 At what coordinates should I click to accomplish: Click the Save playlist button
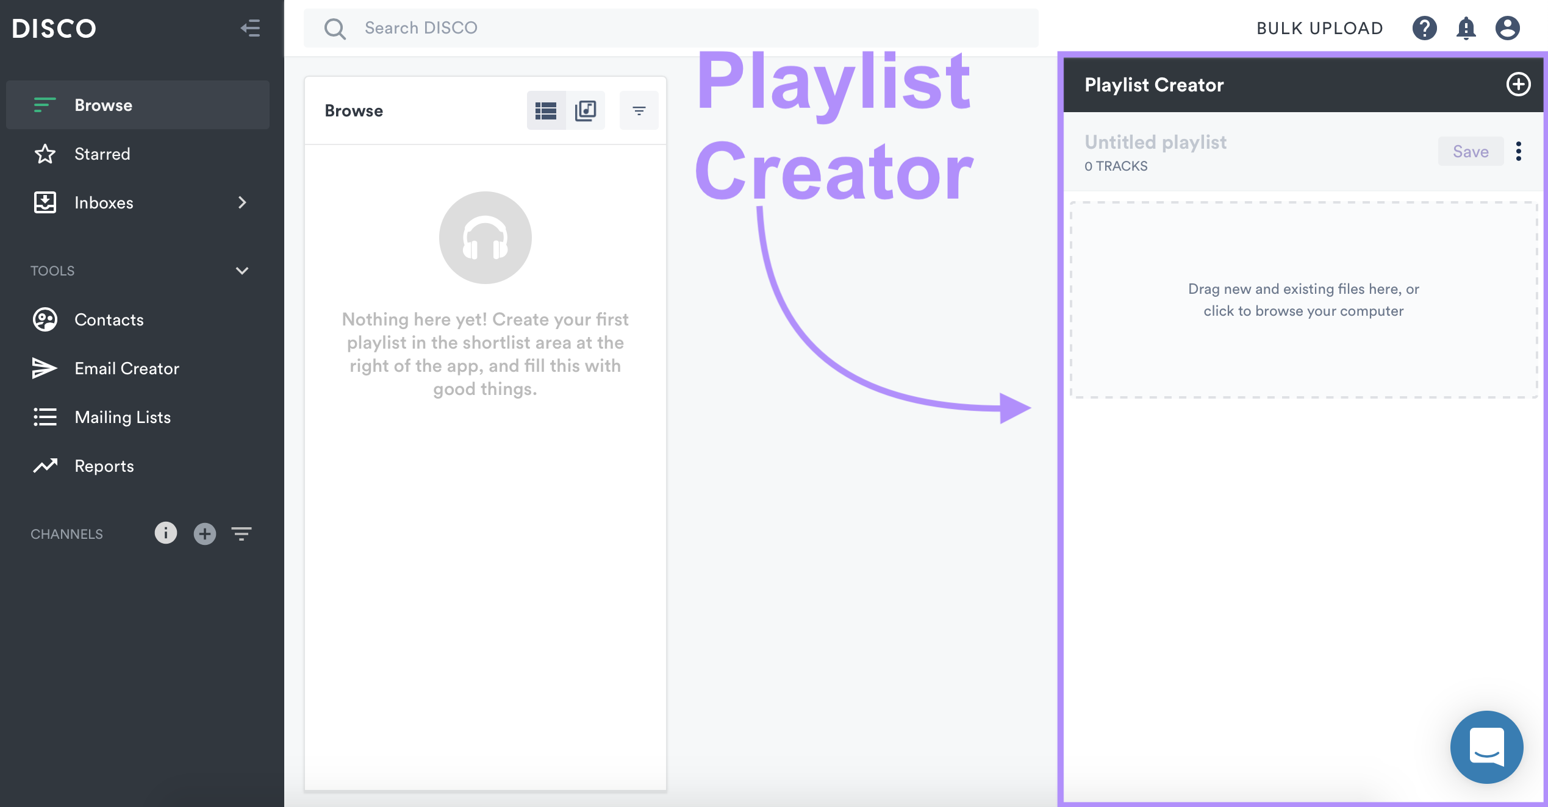(x=1470, y=151)
